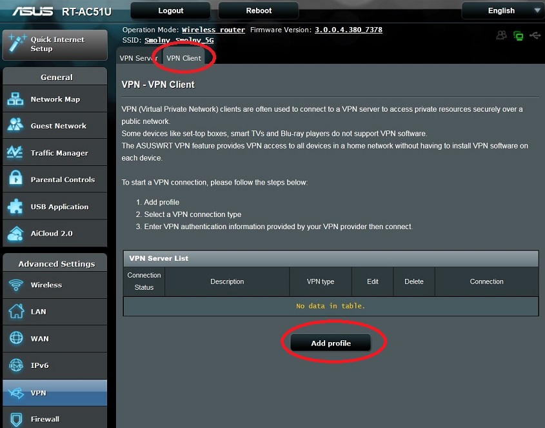Switch to the VPN Client tab
The width and height of the screenshot is (545, 428).
click(184, 58)
